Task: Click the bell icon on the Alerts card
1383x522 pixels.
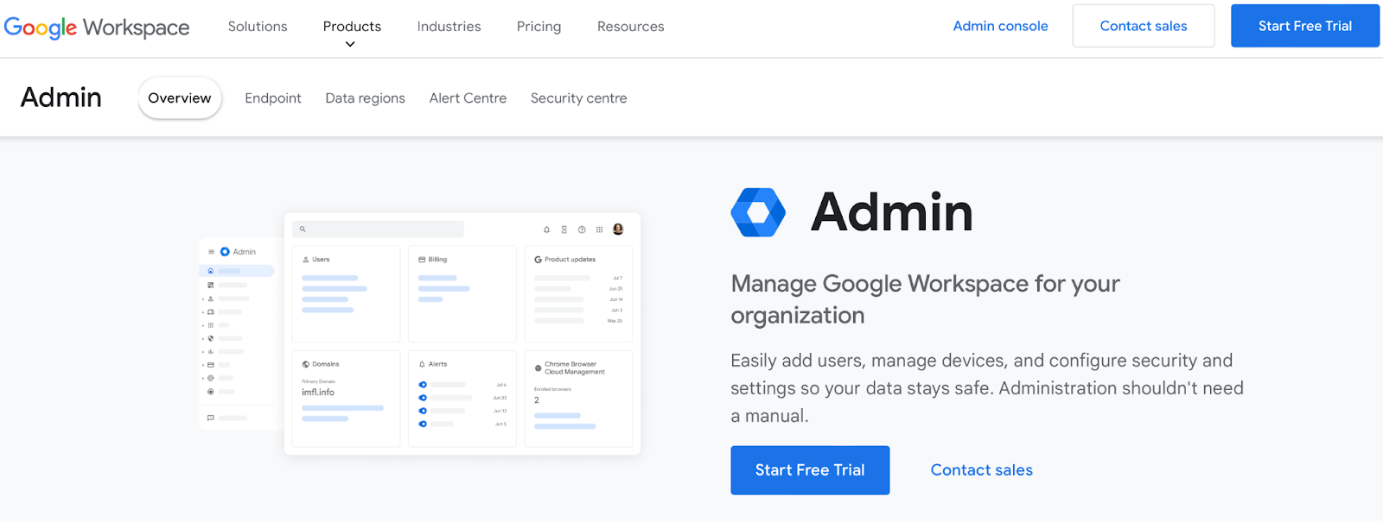Action: [x=422, y=364]
